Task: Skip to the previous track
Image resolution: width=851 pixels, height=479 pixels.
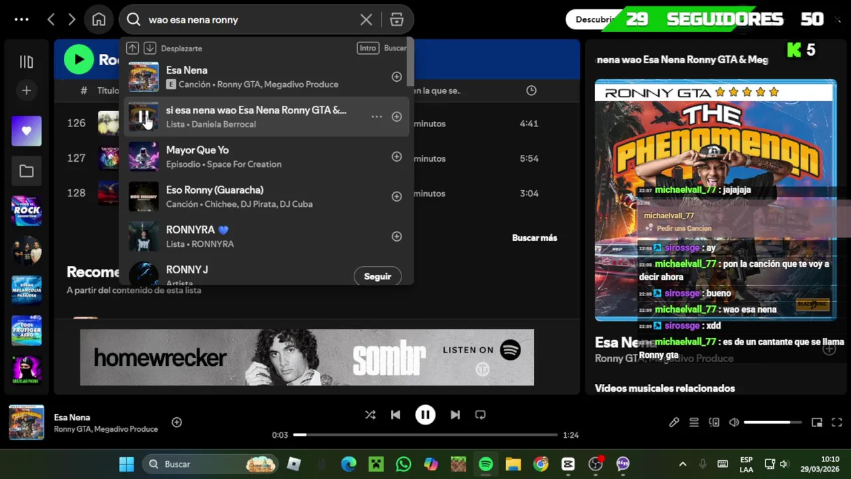Action: 396,414
